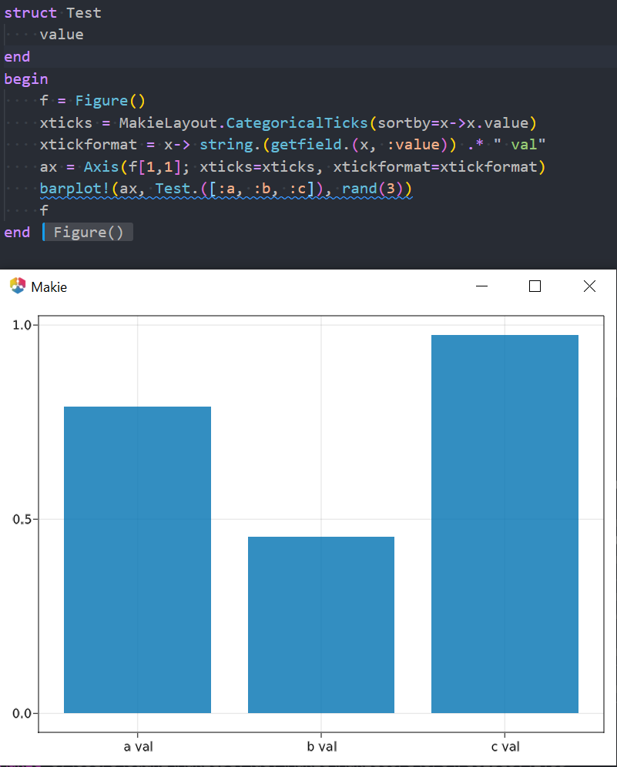Viewport: 617px width, 767px height.
Task: Select the shortest bar labeled b val
Action: pos(321,624)
